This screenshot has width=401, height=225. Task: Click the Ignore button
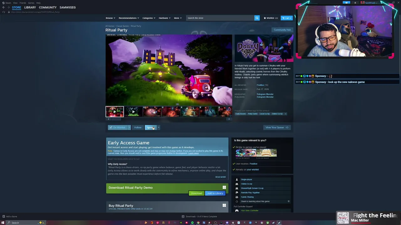click(150, 127)
